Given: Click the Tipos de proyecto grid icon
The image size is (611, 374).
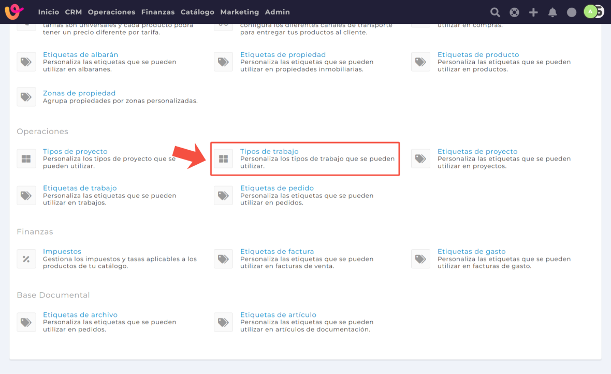Looking at the screenshot, I should pyautogui.click(x=26, y=159).
